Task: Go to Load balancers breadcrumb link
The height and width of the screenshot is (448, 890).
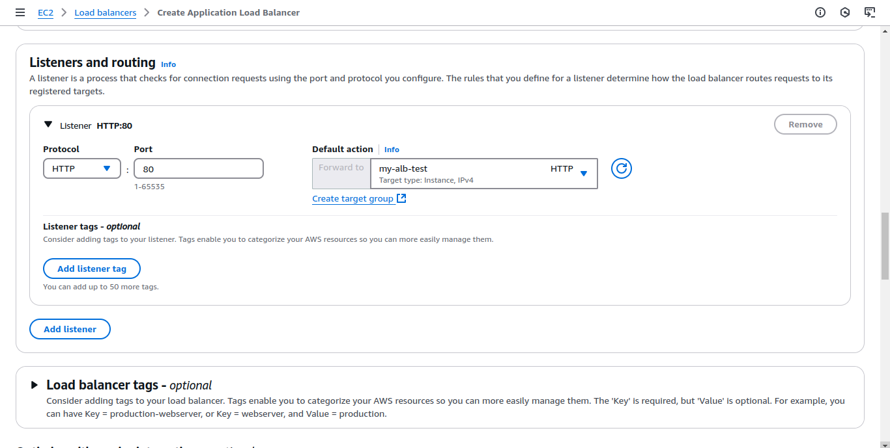Action: (x=106, y=12)
